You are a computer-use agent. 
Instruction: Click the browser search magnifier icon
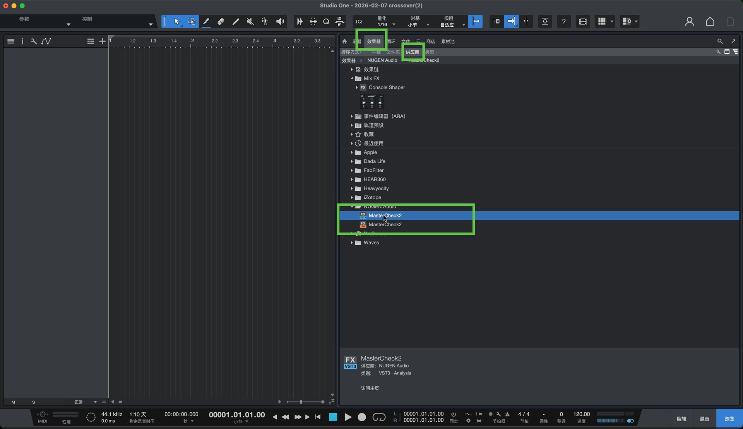point(720,41)
